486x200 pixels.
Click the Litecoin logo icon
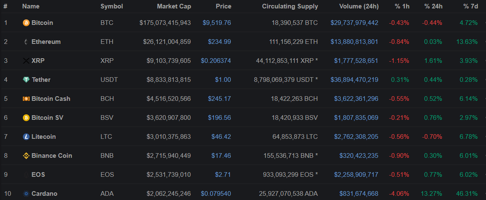click(x=26, y=137)
